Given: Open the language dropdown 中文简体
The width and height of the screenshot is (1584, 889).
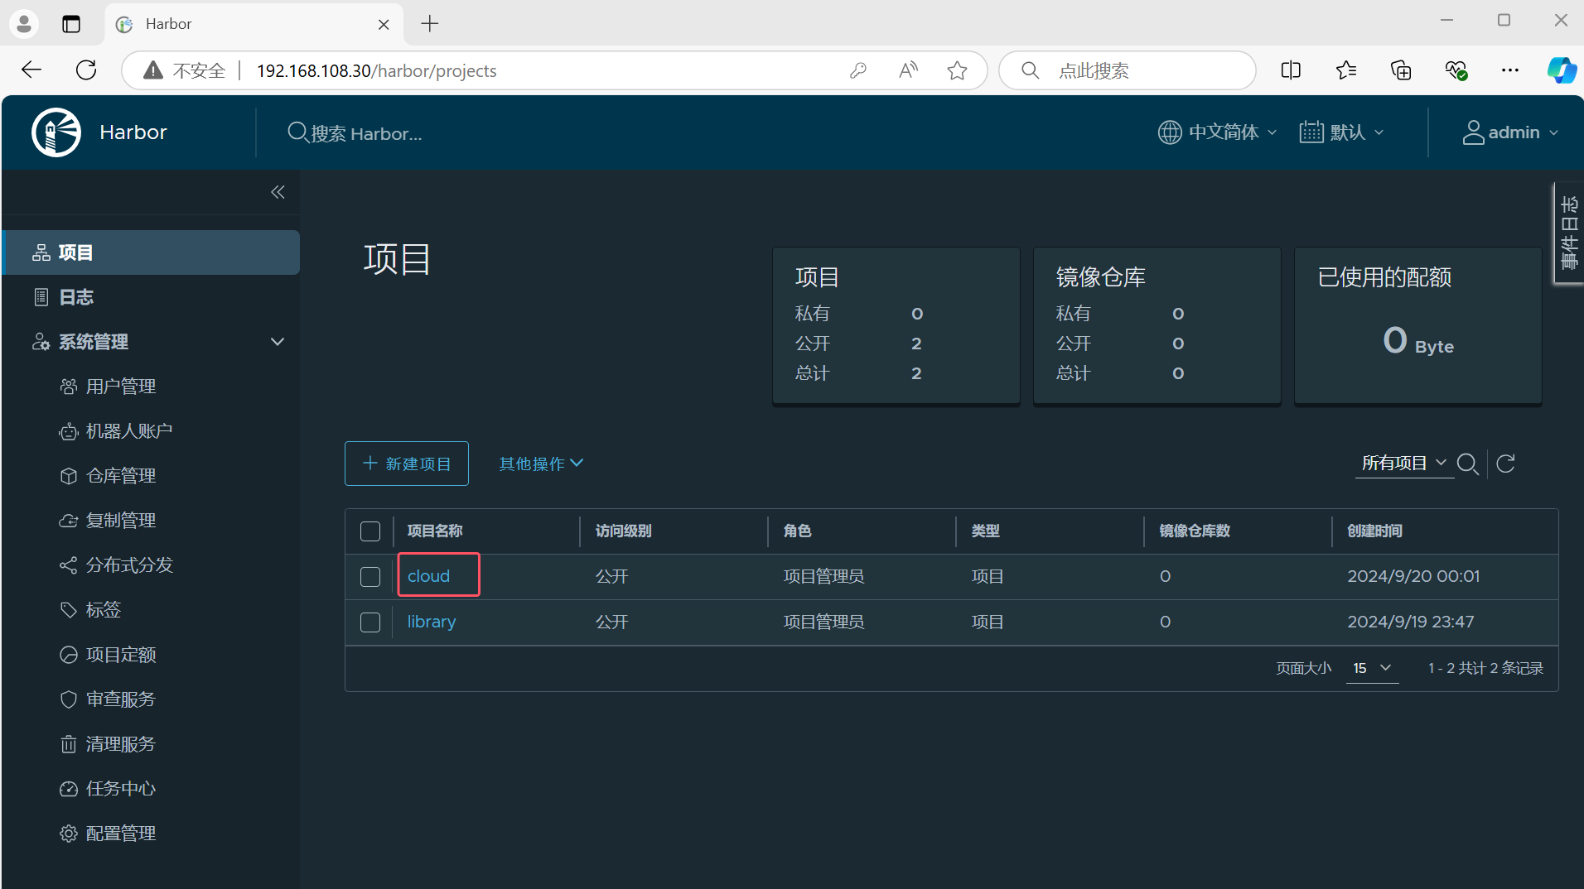Looking at the screenshot, I should tap(1217, 132).
